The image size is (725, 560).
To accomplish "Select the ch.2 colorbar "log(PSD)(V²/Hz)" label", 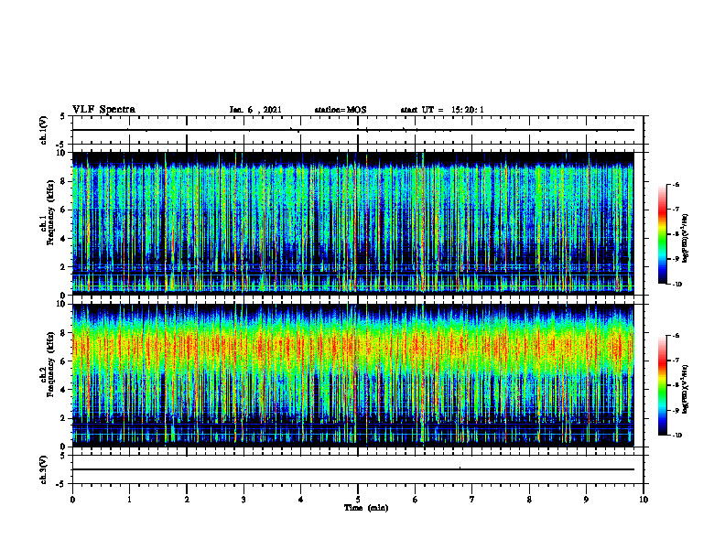I will pos(686,389).
